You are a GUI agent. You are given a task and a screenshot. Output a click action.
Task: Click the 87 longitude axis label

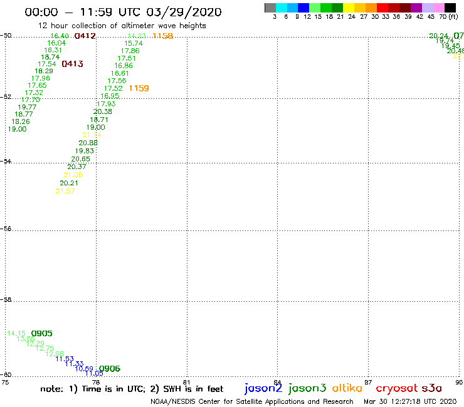click(x=368, y=382)
